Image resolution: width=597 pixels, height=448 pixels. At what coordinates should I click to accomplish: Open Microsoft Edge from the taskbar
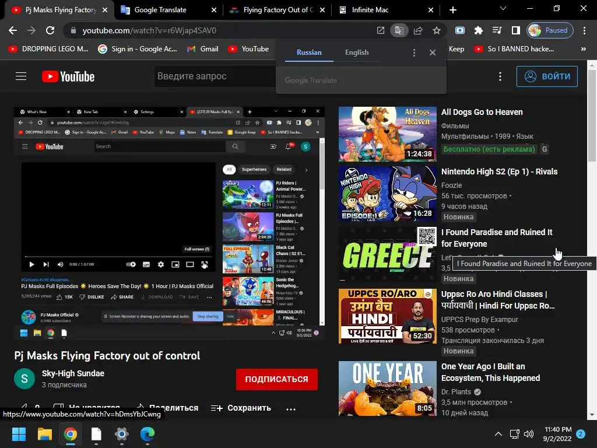148,434
